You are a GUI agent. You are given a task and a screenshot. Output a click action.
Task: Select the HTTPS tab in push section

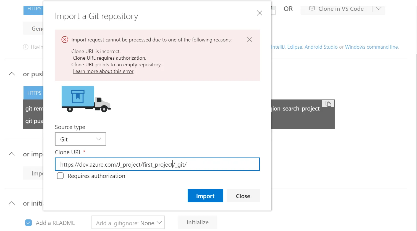[x=34, y=93]
